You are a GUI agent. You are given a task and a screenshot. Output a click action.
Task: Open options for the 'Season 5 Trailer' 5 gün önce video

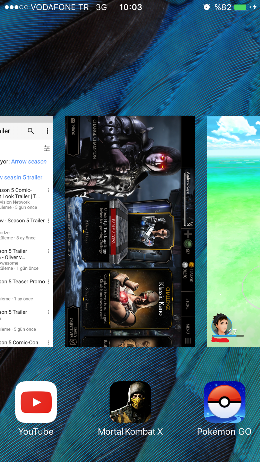click(49, 312)
